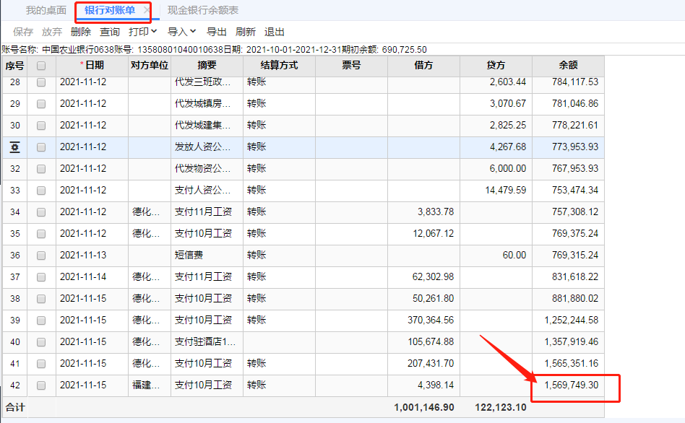Click summary 代发三班政… in row 28
The image size is (685, 423).
[x=203, y=82]
